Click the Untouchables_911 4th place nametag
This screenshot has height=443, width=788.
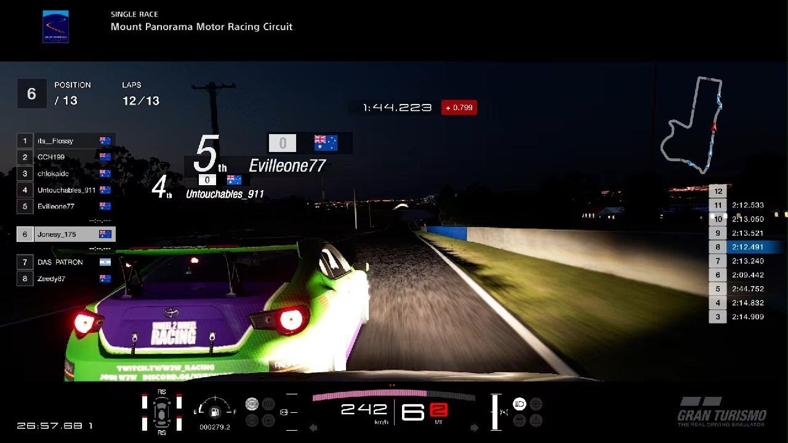point(225,194)
